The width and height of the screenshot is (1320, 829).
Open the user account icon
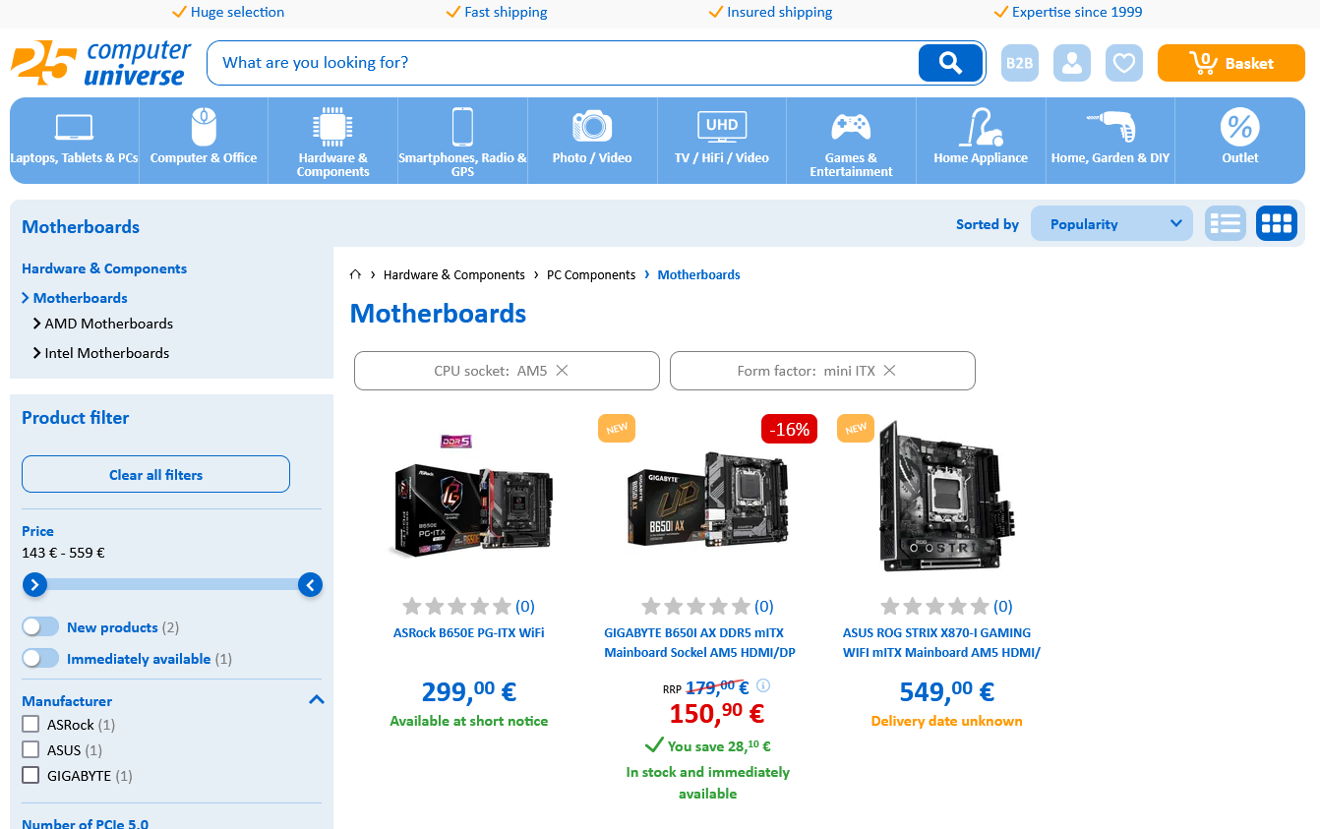pos(1072,63)
